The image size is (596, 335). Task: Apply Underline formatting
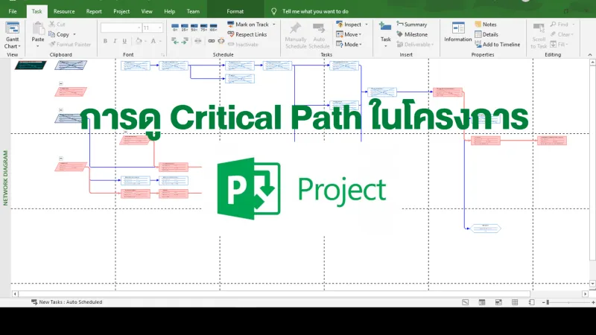pos(124,41)
